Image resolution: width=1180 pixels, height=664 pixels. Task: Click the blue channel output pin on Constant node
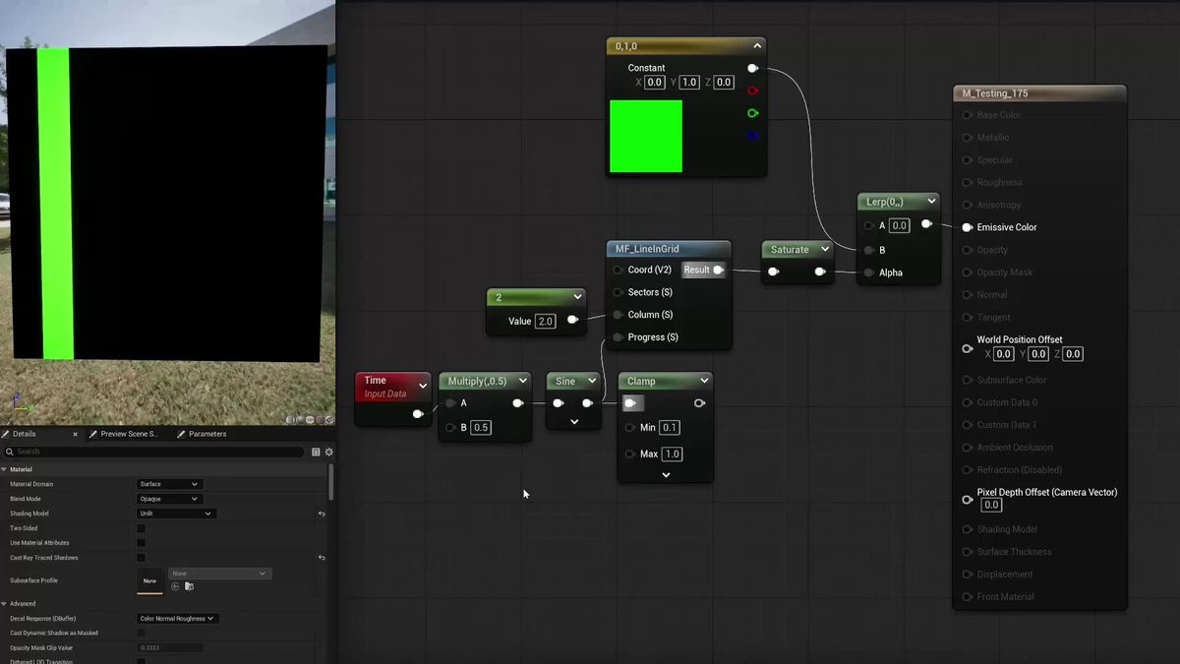[752, 136]
